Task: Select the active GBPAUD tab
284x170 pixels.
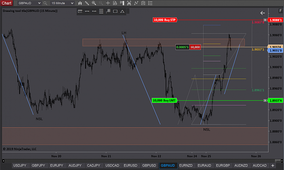Action: tap(168, 165)
